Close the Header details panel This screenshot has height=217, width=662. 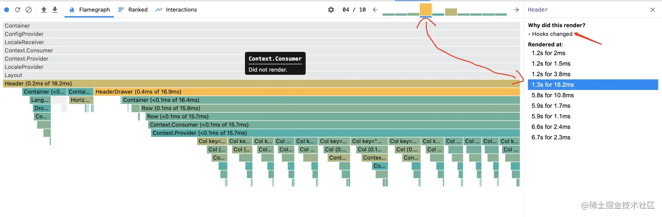coord(652,10)
